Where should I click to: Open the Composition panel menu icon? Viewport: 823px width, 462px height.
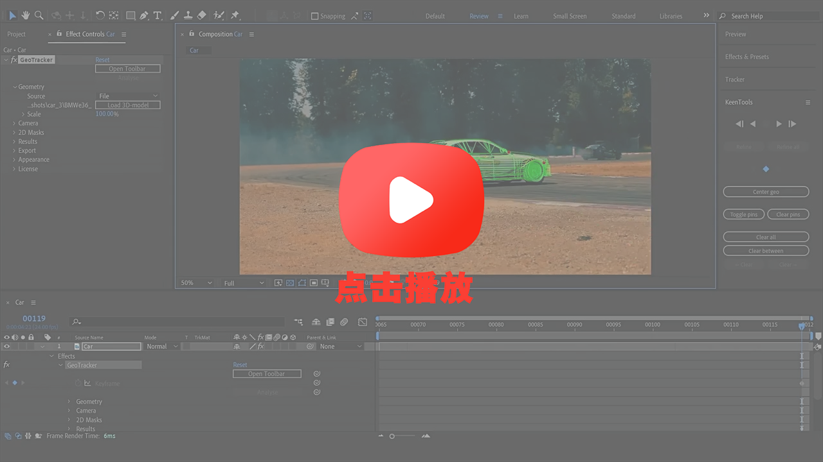pyautogui.click(x=251, y=35)
